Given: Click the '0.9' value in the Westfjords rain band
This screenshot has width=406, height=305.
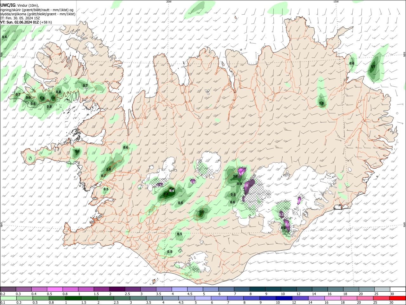Looking at the screenshot, I should (28, 98).
